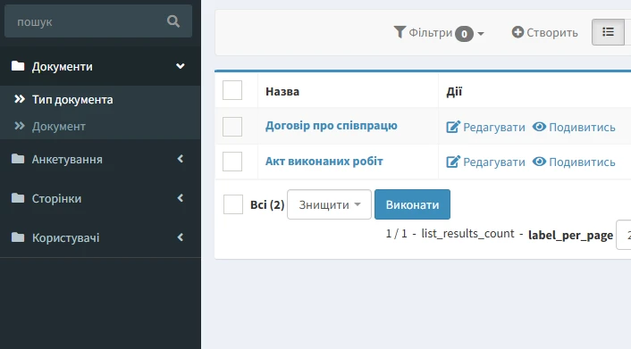Switch to list view mode button
The width and height of the screenshot is (631, 349).
pos(608,32)
